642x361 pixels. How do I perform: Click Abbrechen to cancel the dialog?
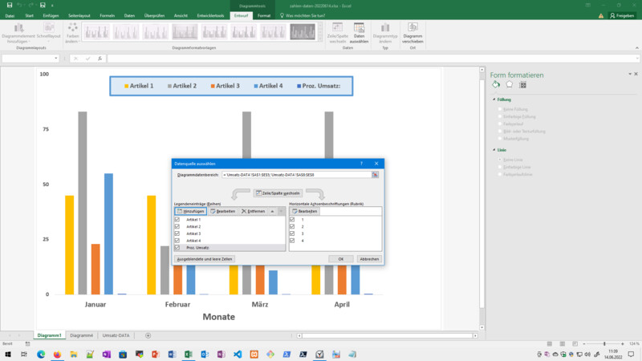point(369,259)
